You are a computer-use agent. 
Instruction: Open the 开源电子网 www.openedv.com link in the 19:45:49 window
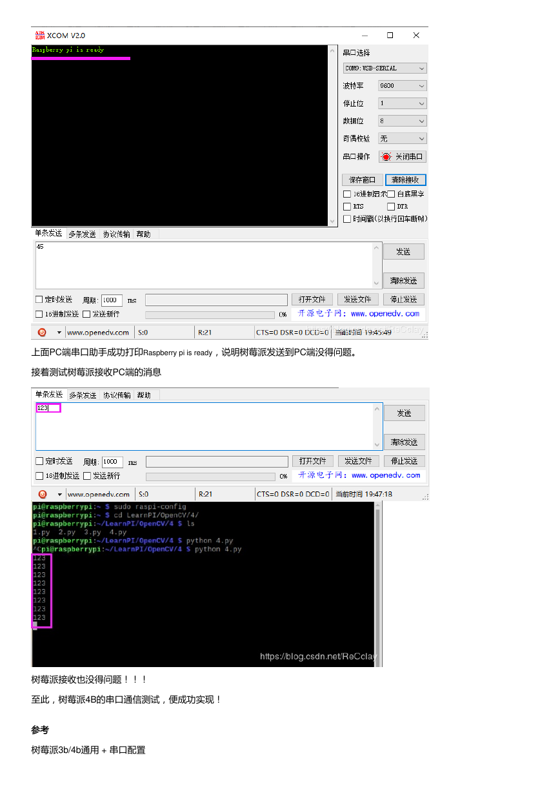tap(359, 314)
